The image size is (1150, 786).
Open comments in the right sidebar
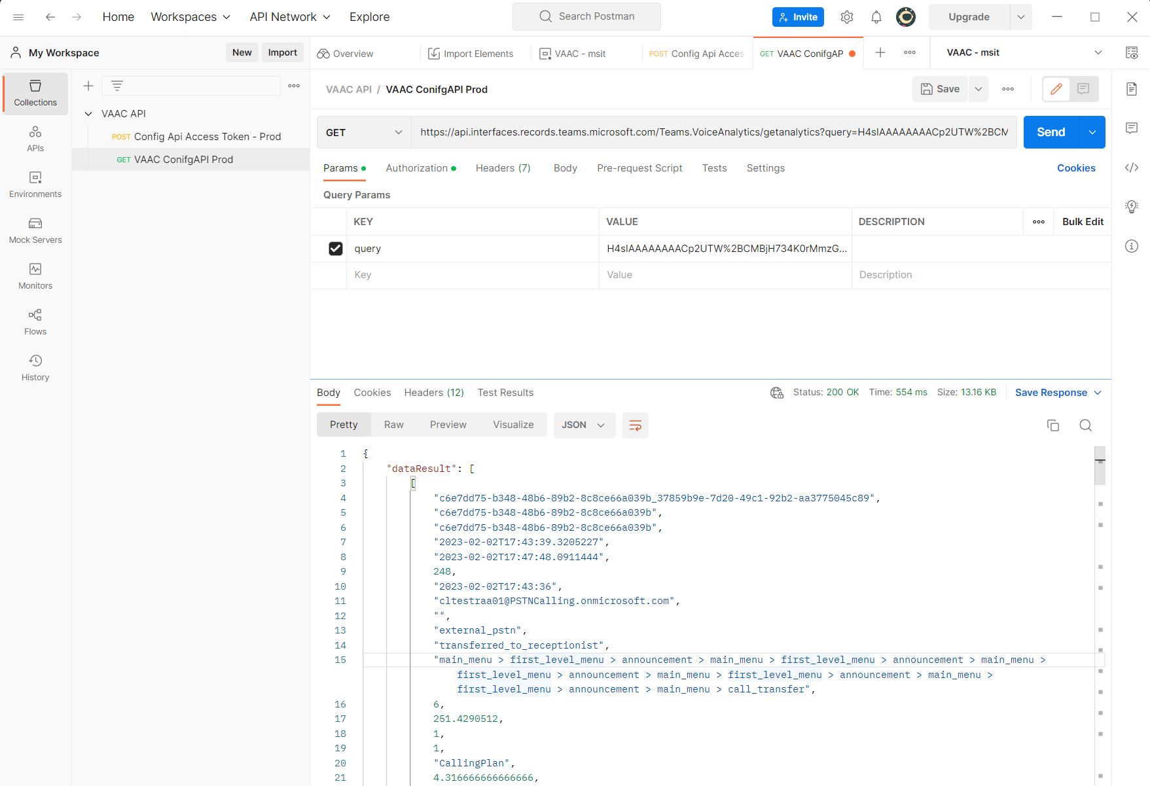1132,128
